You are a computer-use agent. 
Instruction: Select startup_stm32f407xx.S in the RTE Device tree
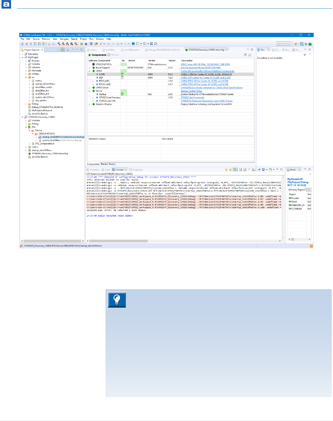click(x=61, y=137)
